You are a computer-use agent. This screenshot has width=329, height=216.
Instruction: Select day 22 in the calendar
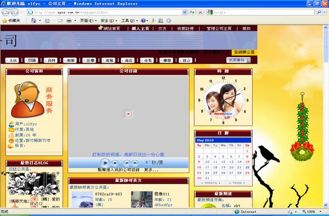248,167
